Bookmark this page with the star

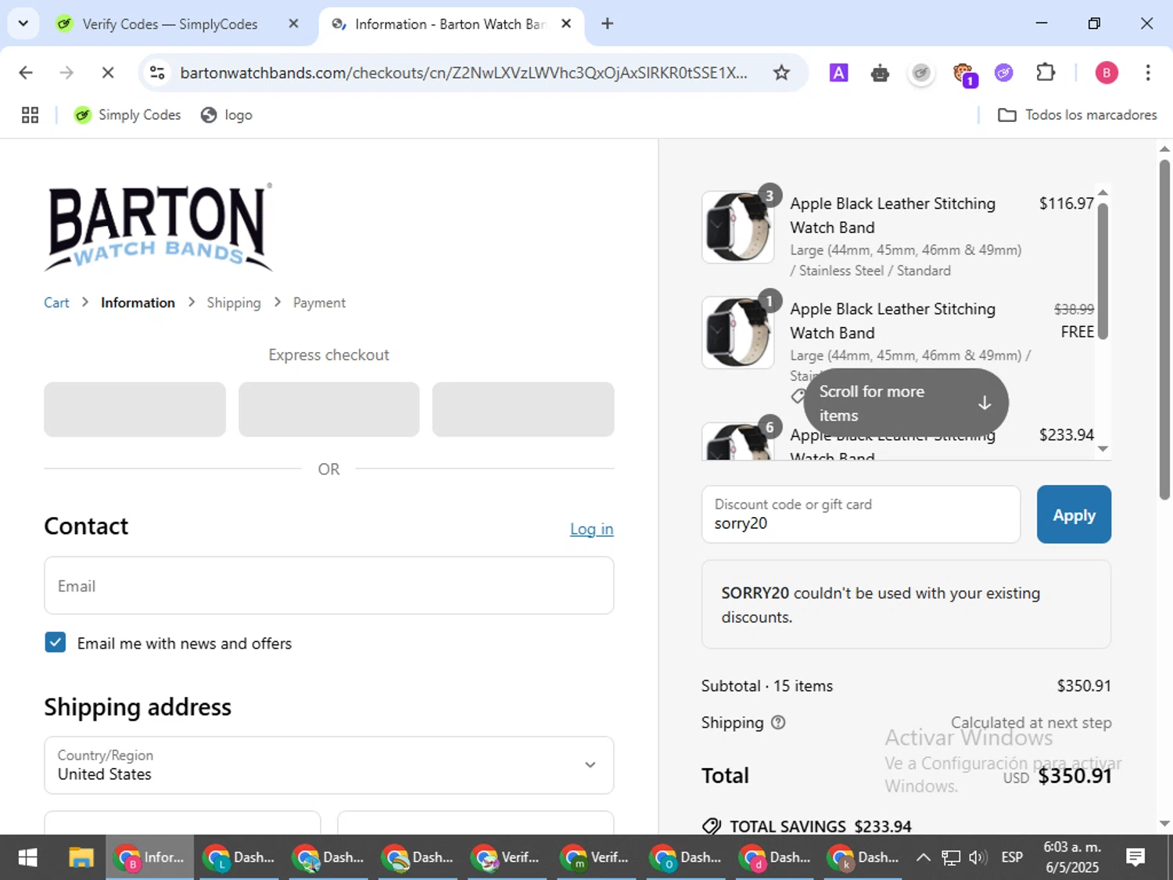[781, 73]
